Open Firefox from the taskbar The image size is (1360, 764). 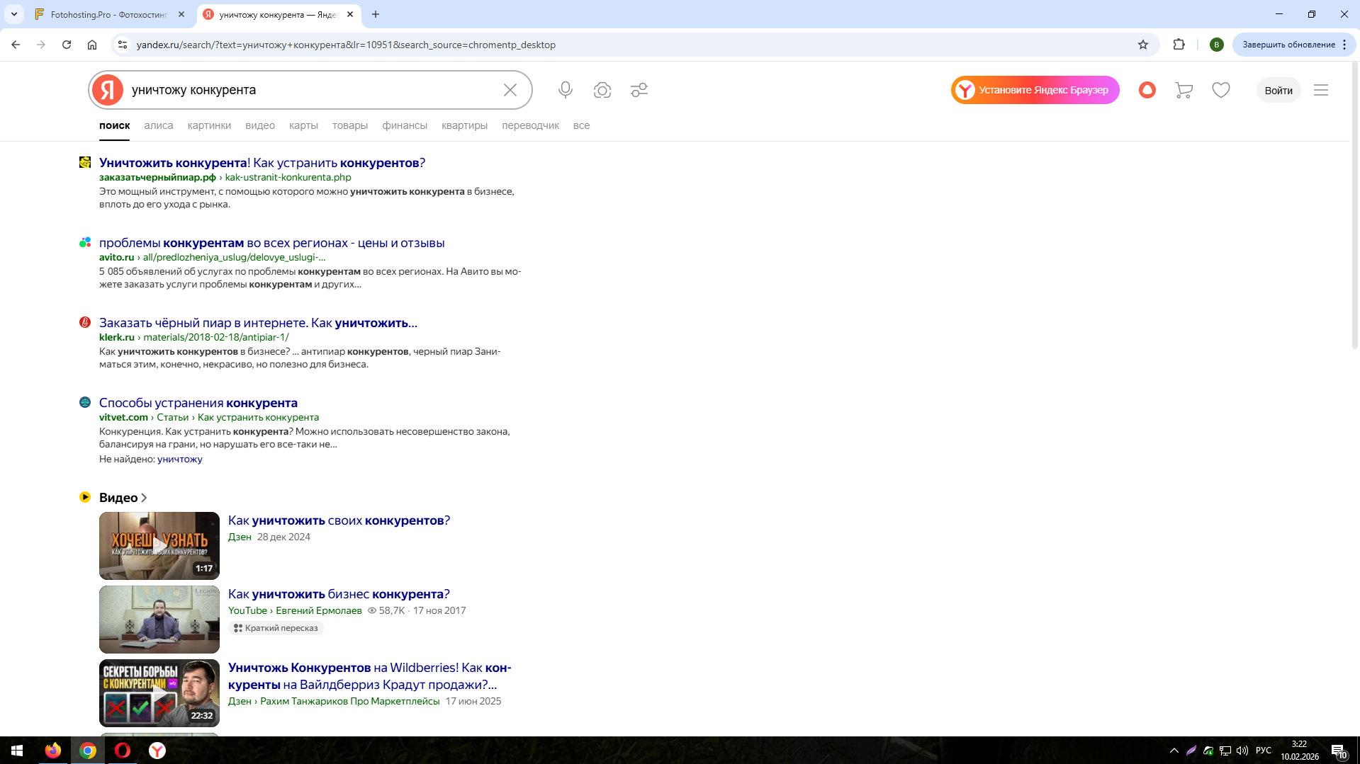point(53,751)
